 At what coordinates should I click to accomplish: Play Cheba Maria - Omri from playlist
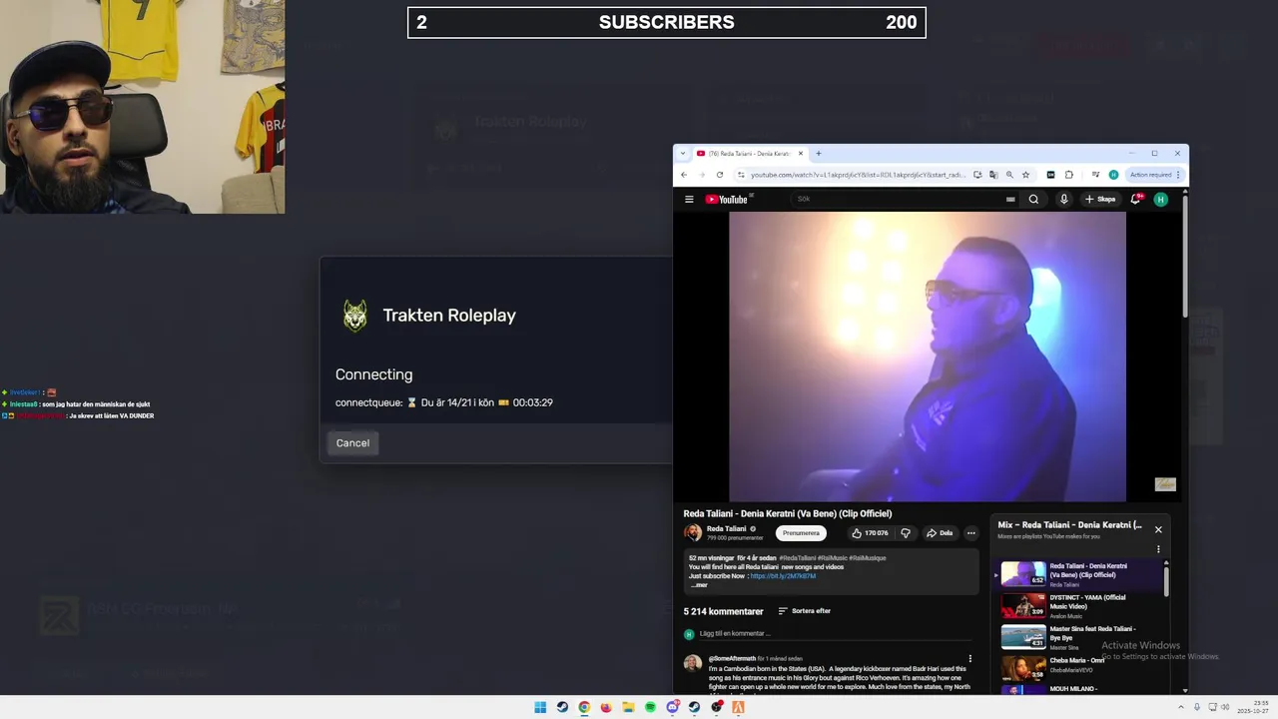[1076, 667]
